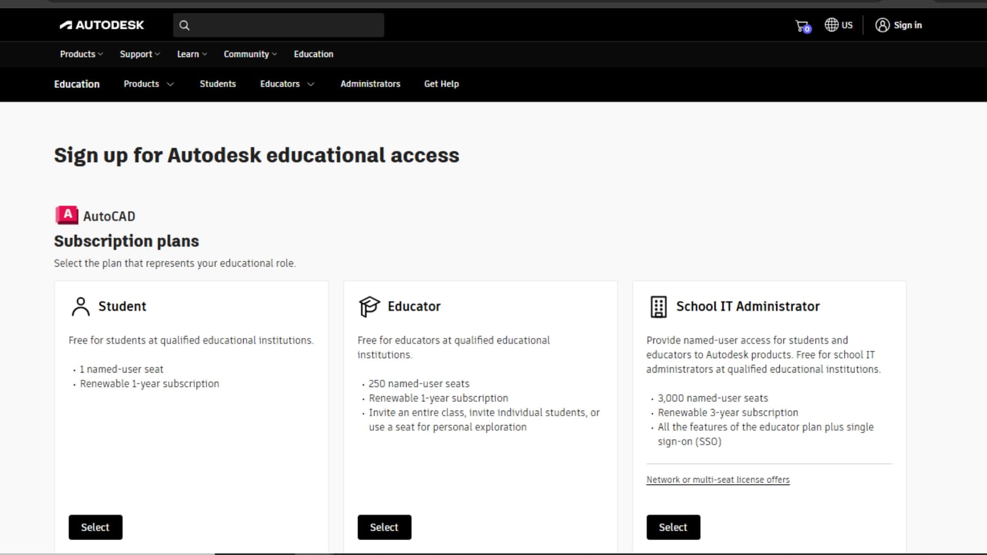Expand the Support menu dropdown

pos(140,54)
